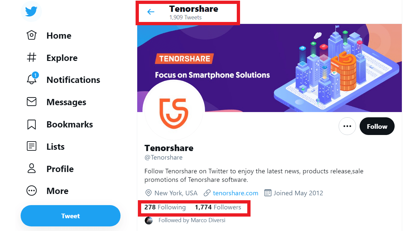
Task: Open Marco Diversi's profile picture
Action: point(149,220)
